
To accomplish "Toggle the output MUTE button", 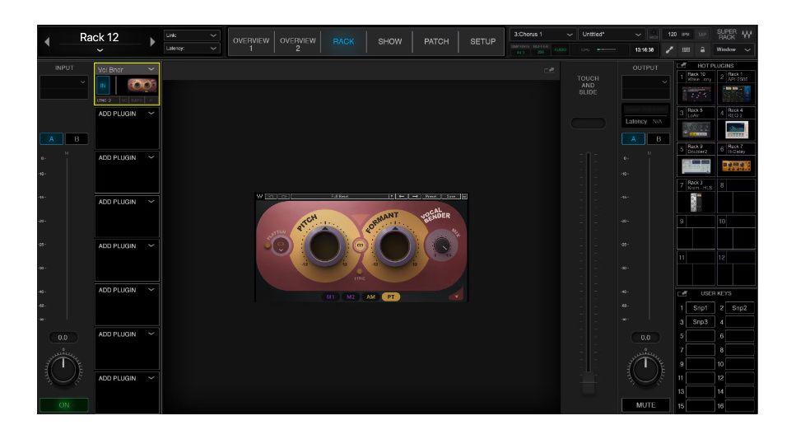I will 645,405.
